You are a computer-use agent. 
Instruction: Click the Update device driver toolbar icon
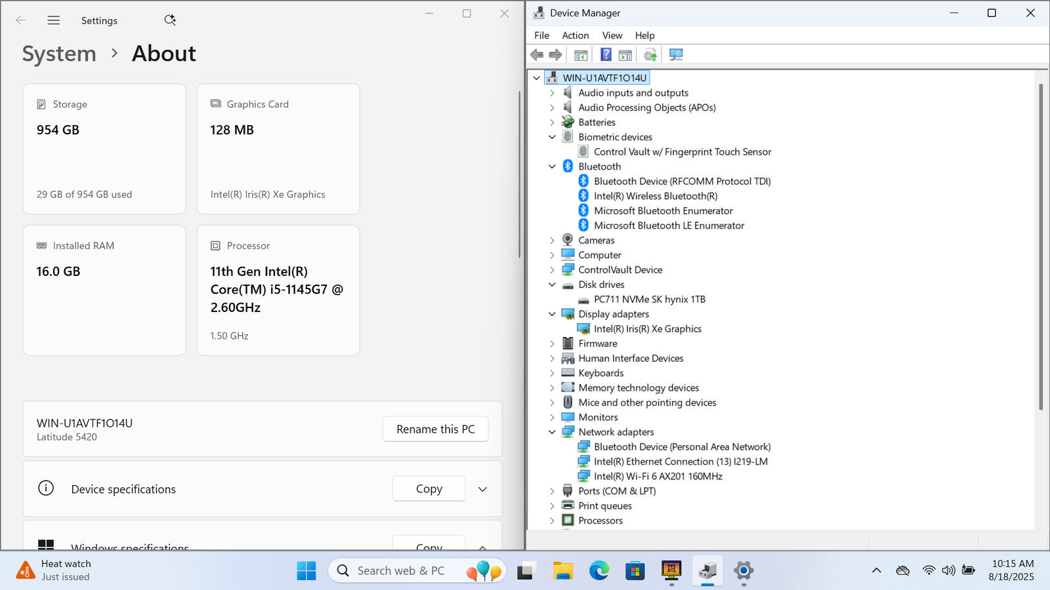pyautogui.click(x=650, y=55)
